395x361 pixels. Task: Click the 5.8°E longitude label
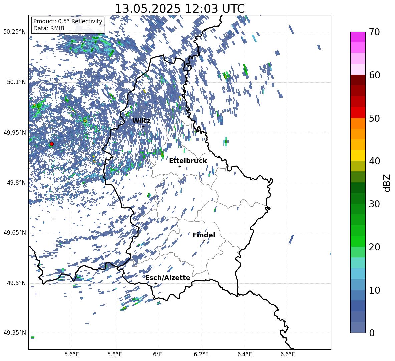[x=115, y=354]
